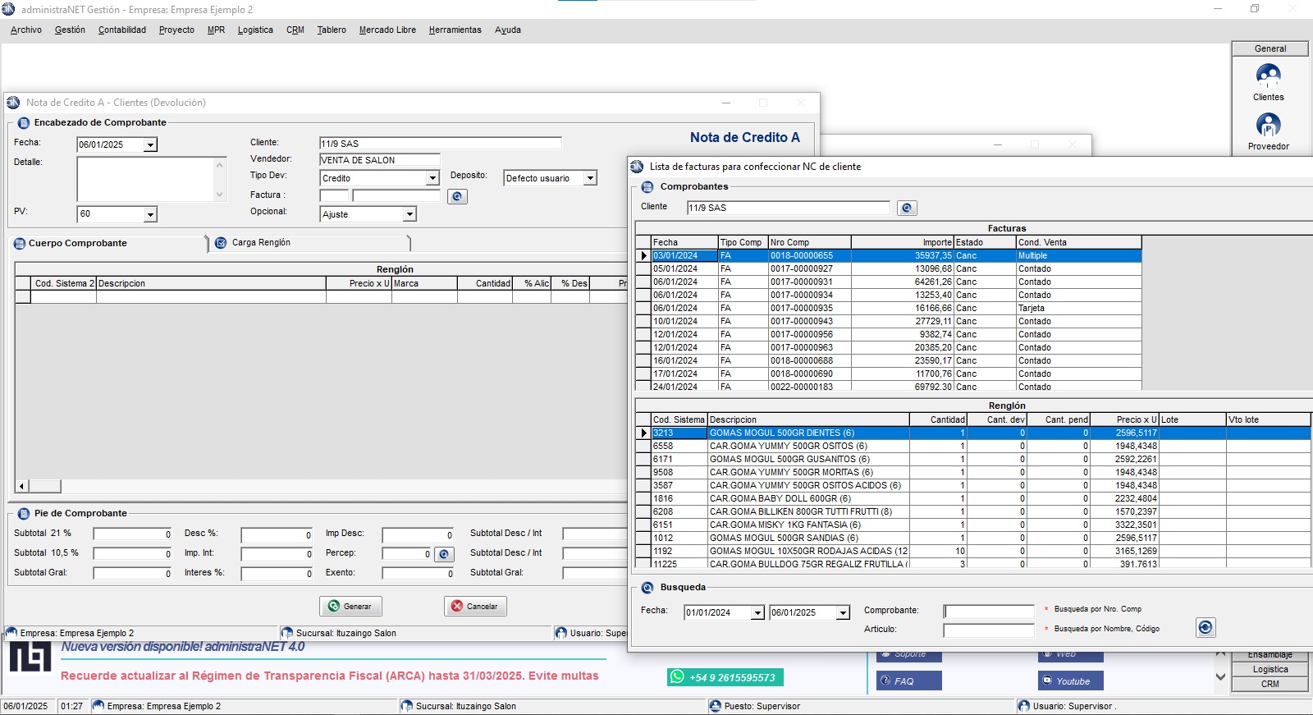Click the Encabezado de Comprobante section icon

tap(24, 123)
